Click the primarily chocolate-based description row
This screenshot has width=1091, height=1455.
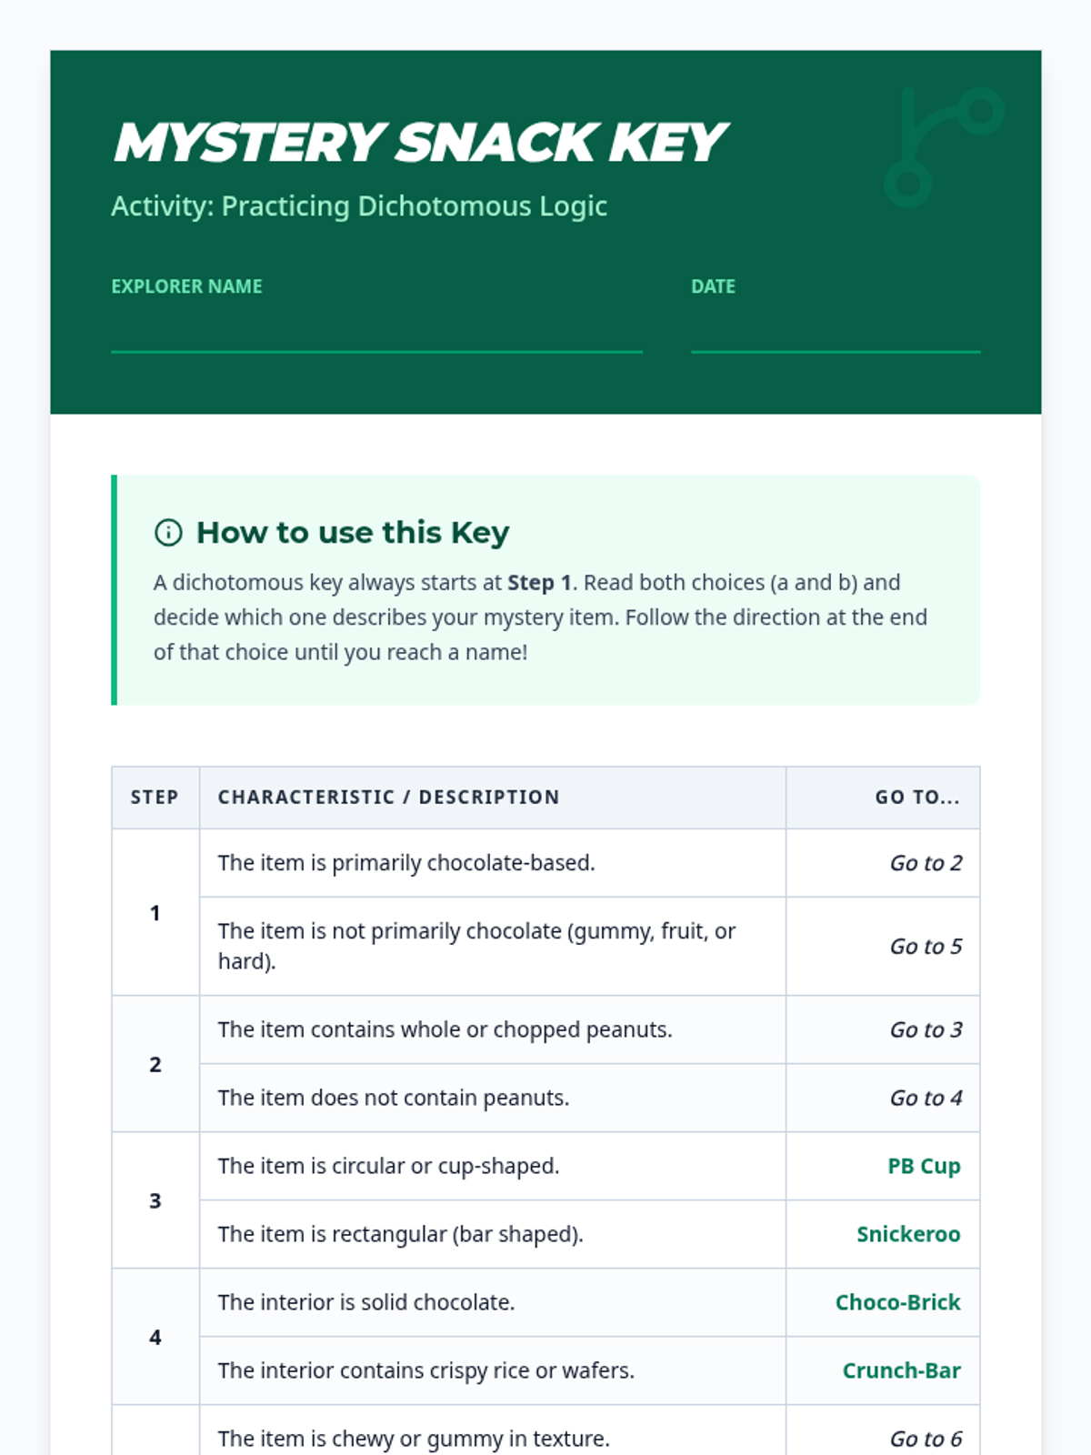406,863
